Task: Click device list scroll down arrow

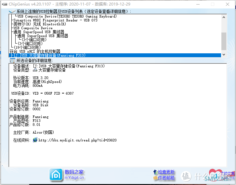Action: [x=224, y=55]
